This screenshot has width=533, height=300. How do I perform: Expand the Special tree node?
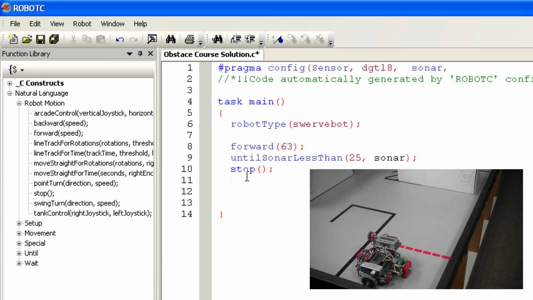pos(19,243)
